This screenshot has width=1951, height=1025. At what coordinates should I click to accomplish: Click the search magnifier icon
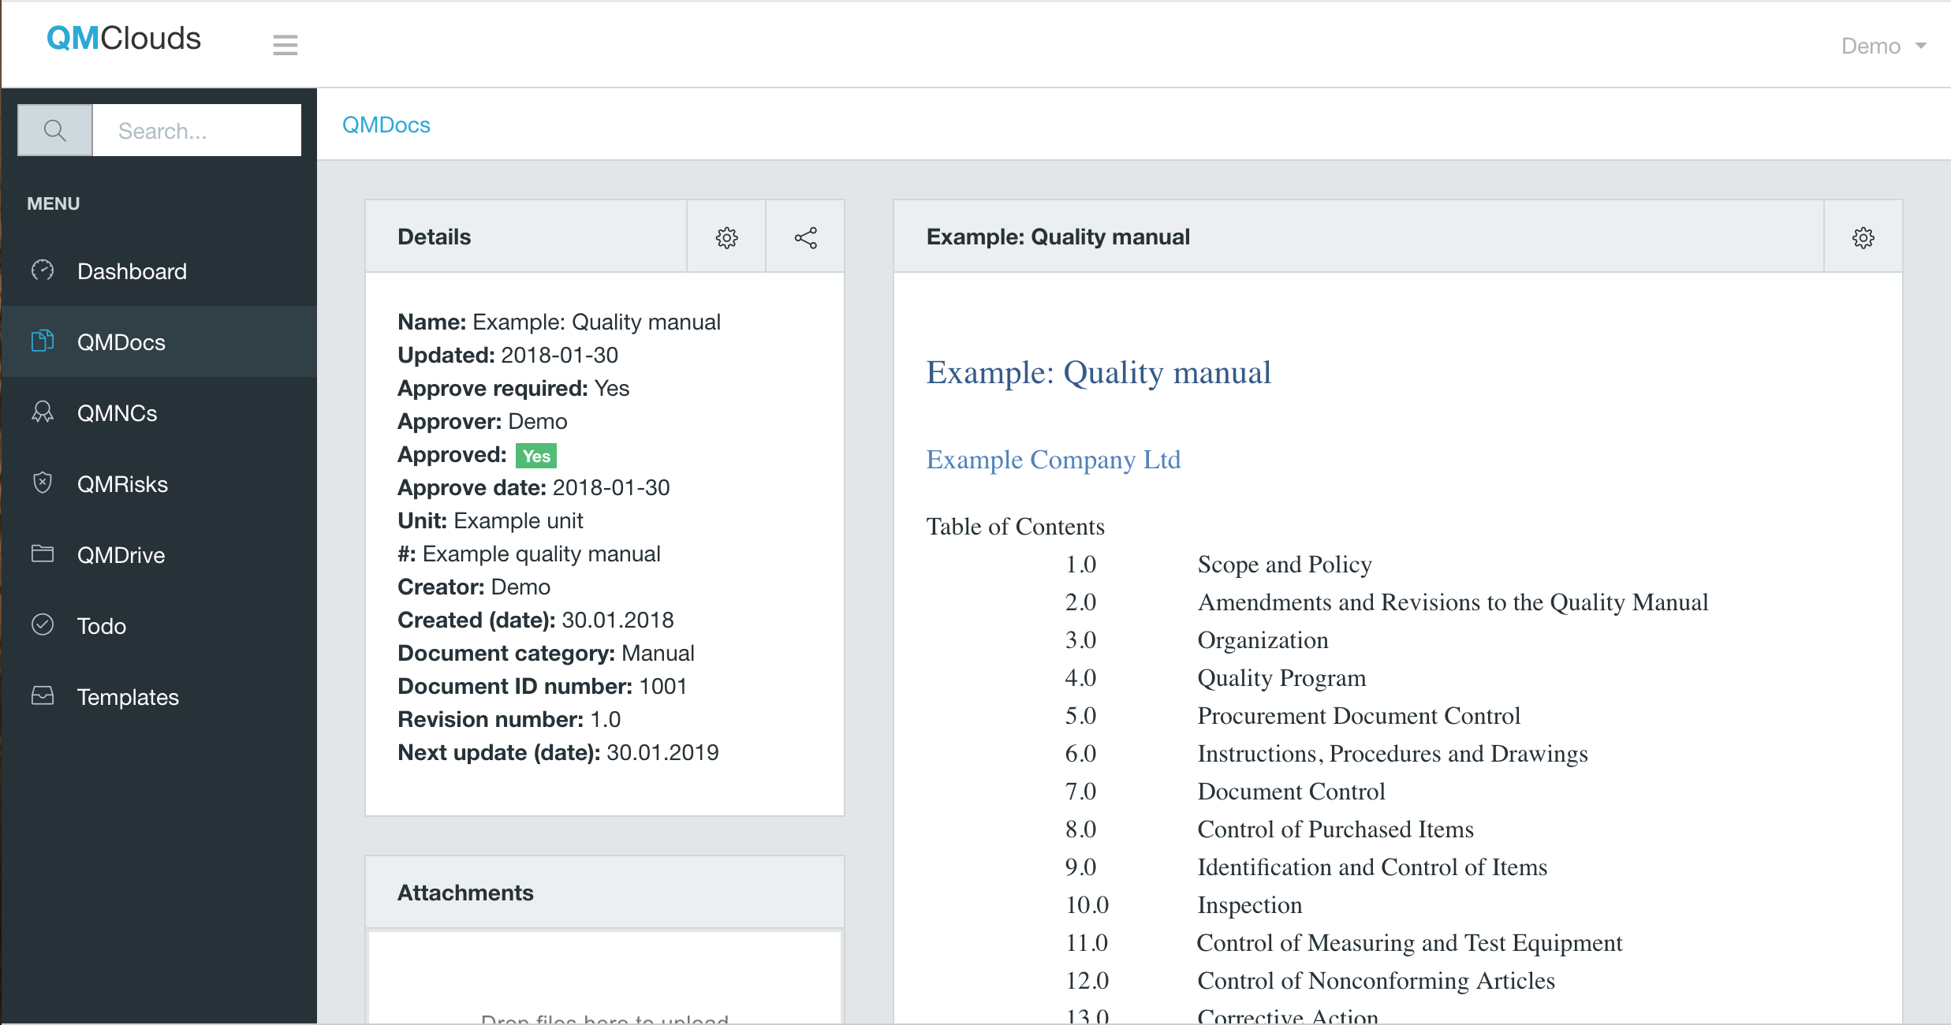(54, 130)
